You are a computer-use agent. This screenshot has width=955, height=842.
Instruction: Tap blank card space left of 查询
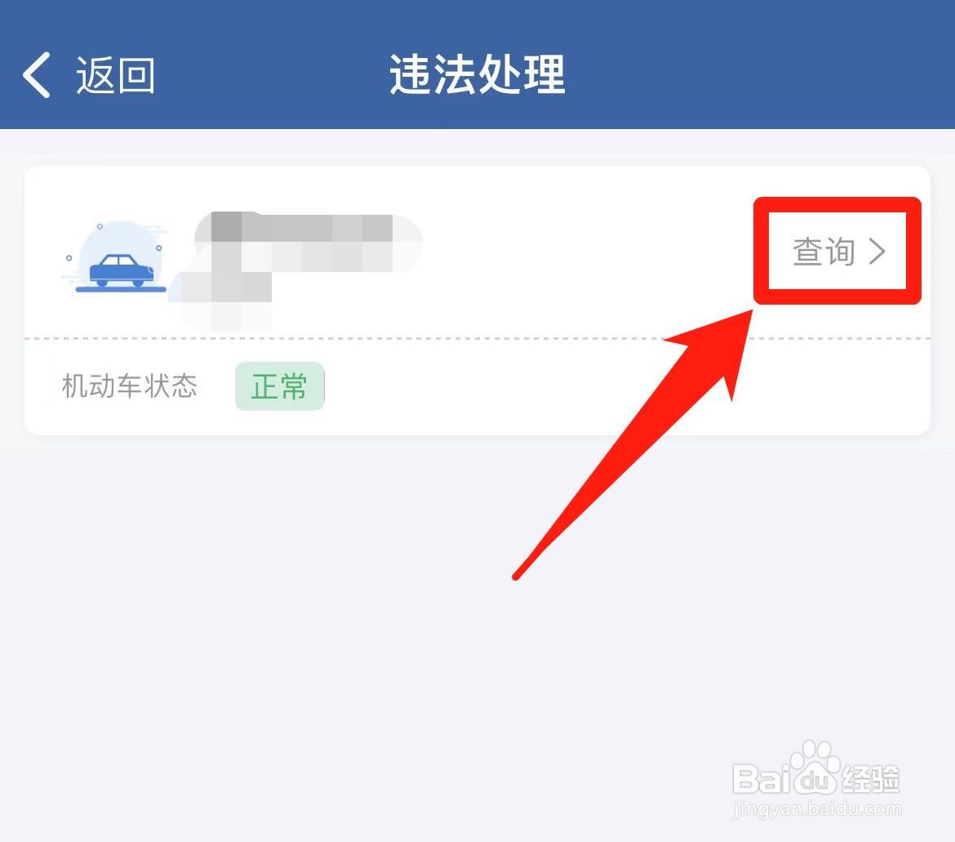coord(584,251)
